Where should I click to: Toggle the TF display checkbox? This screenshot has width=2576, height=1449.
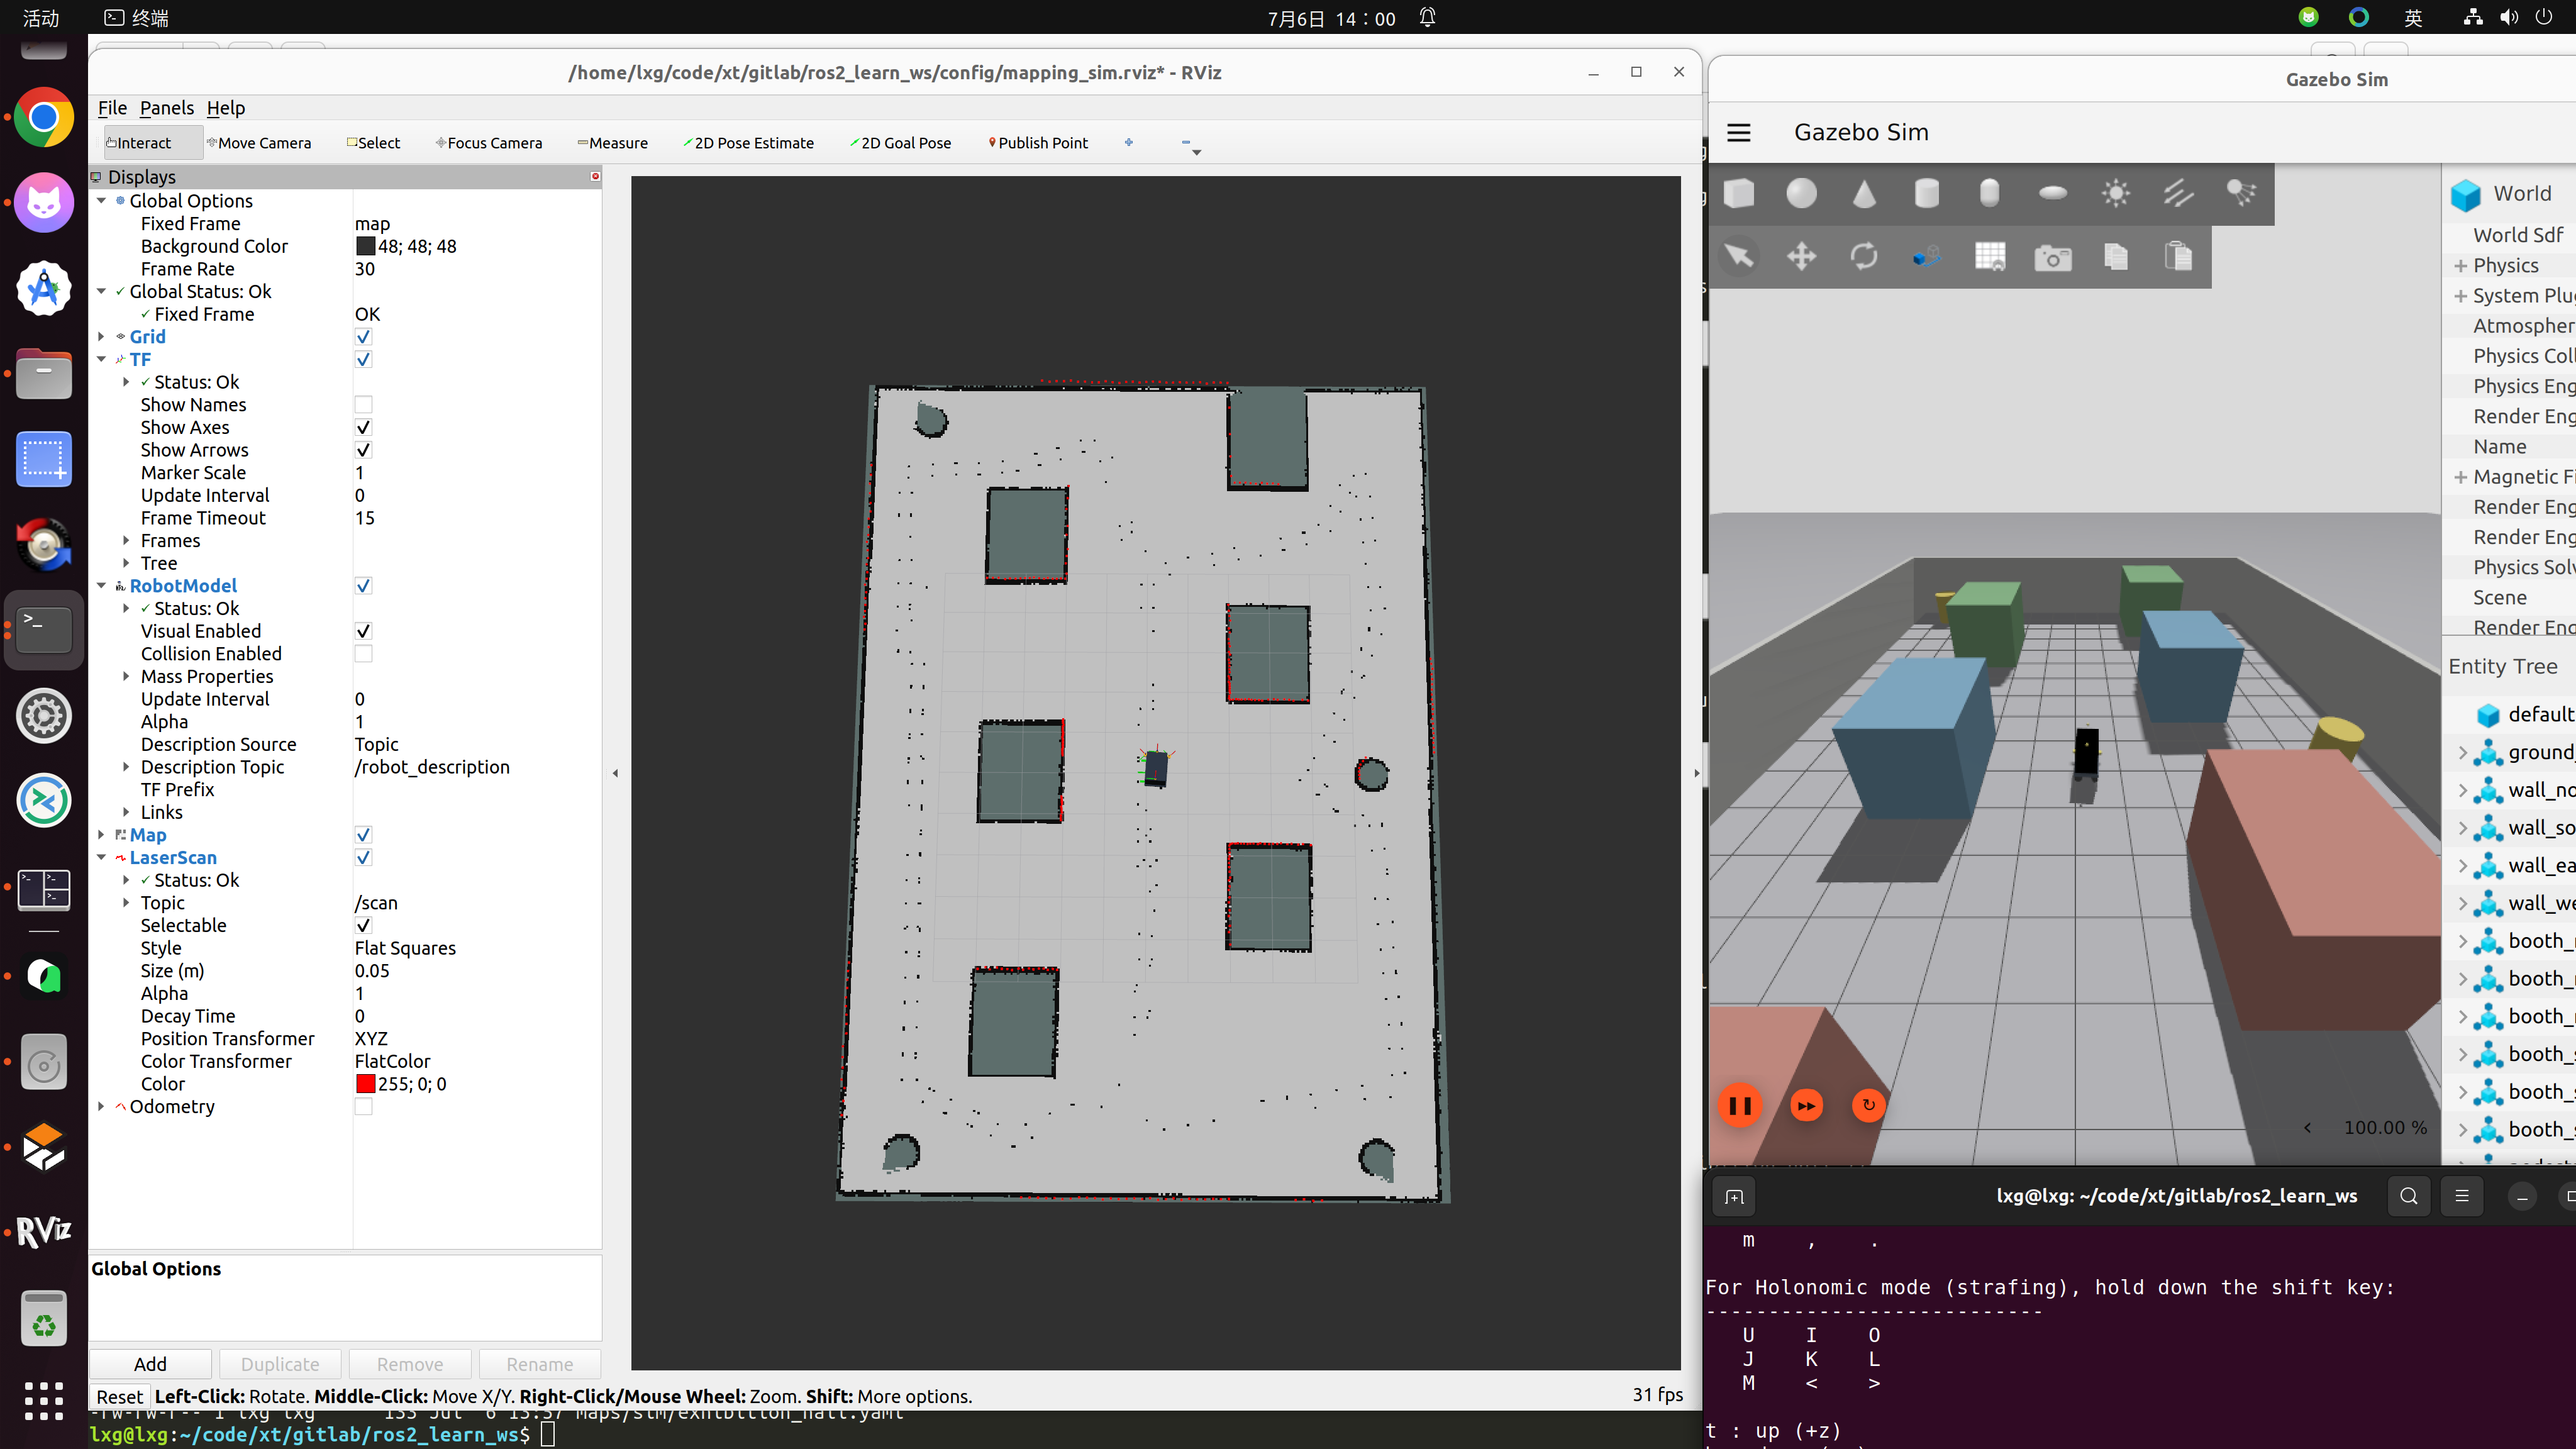363,359
